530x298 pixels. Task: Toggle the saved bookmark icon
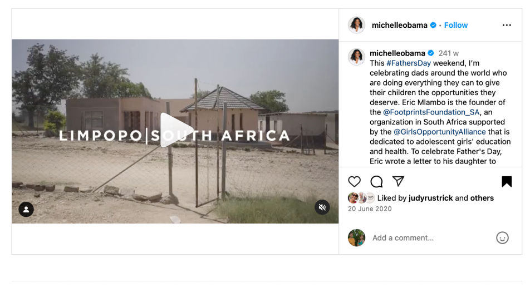pyautogui.click(x=507, y=182)
